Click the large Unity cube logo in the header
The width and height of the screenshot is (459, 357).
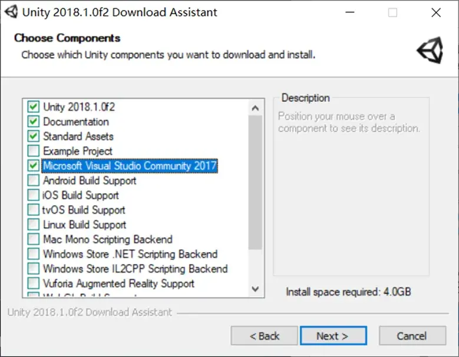click(x=430, y=50)
